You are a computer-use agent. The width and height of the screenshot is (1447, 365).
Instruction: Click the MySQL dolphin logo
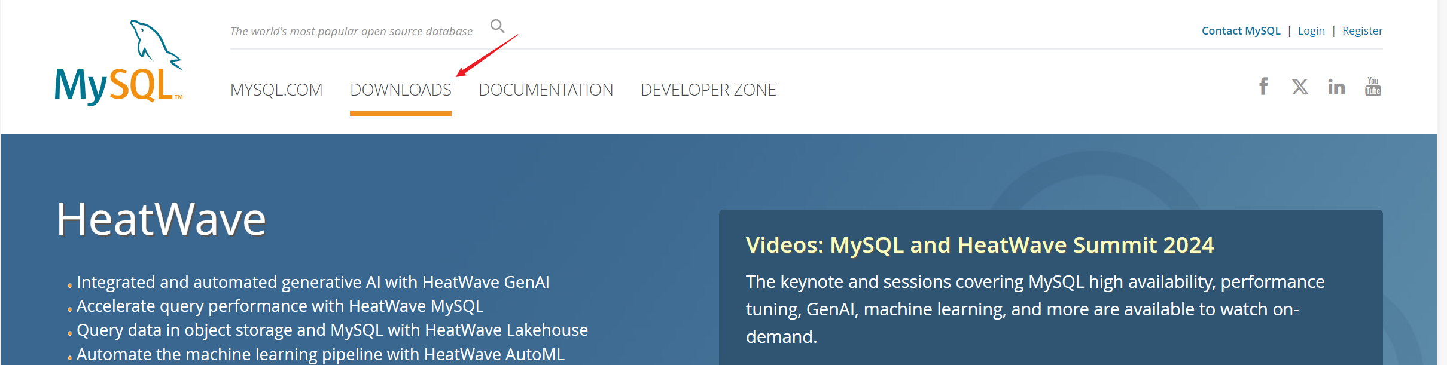[x=118, y=63]
